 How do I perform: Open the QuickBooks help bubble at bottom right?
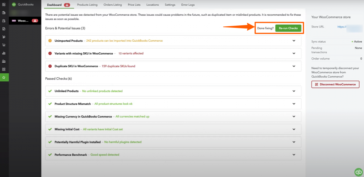358,172
